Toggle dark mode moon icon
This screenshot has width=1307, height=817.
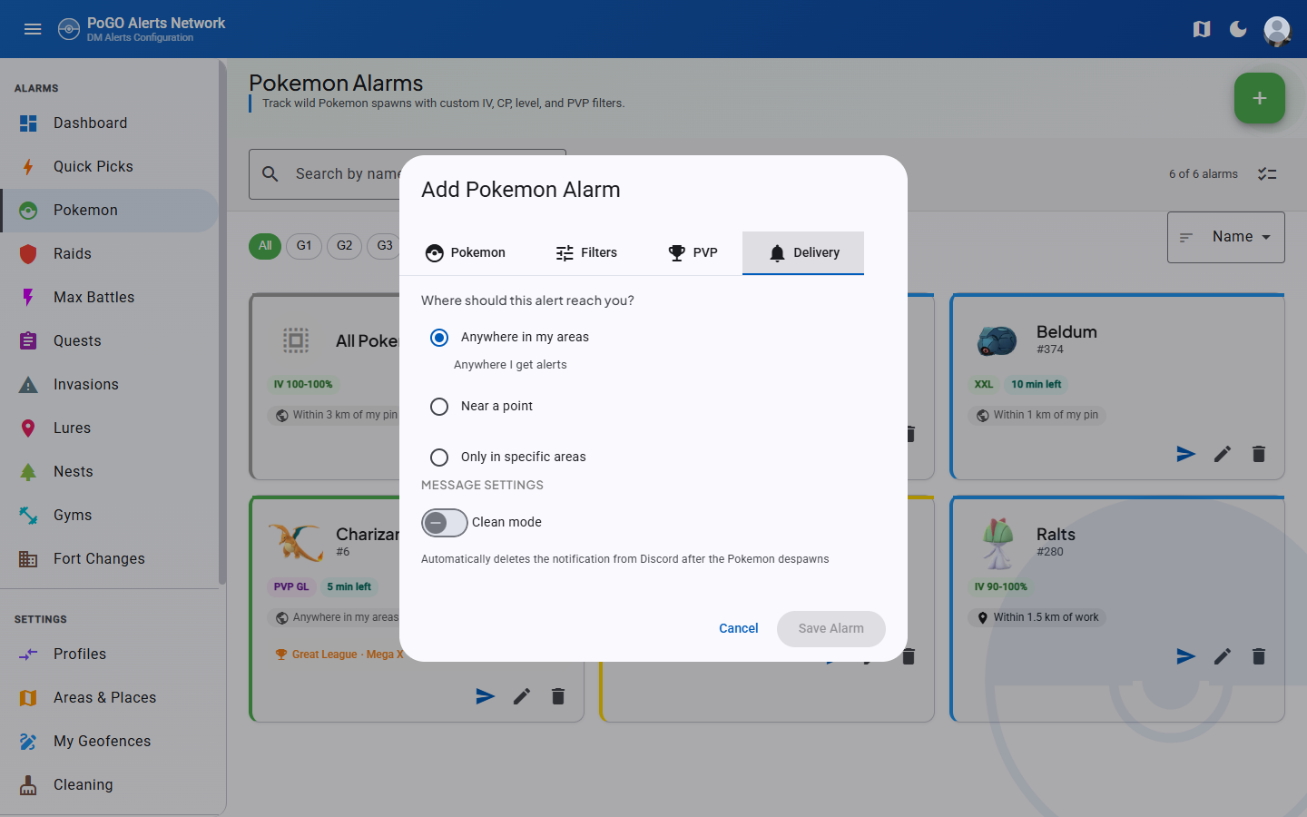1238,29
